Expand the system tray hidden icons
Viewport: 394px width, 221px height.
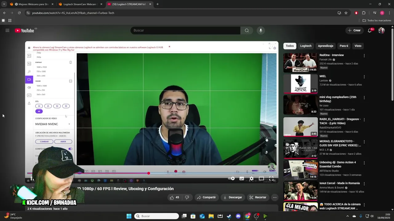point(347,216)
